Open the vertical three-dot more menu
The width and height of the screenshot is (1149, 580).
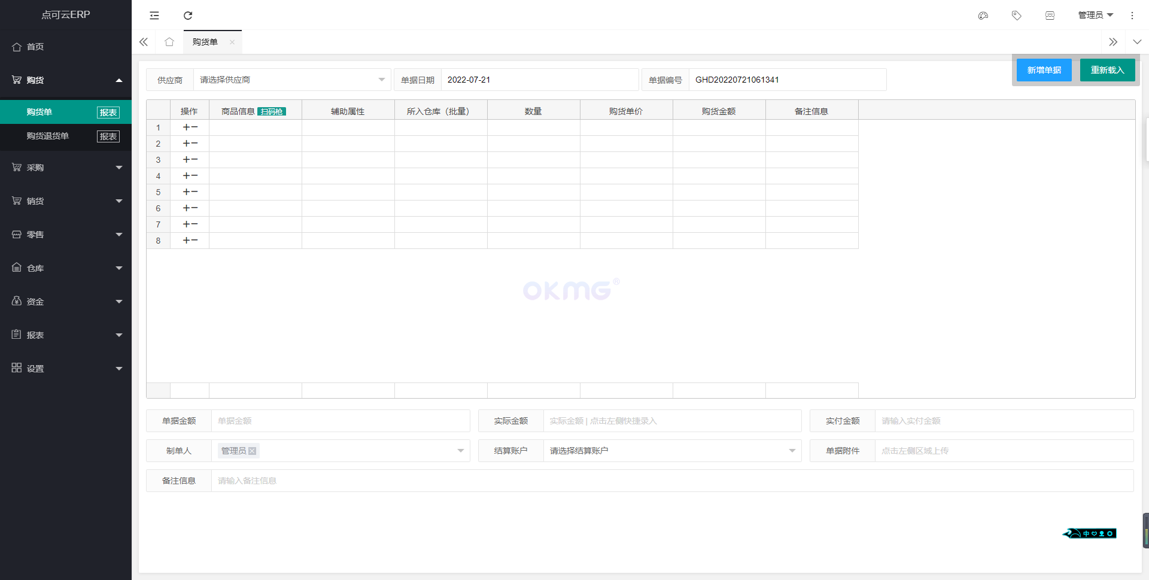tap(1132, 16)
